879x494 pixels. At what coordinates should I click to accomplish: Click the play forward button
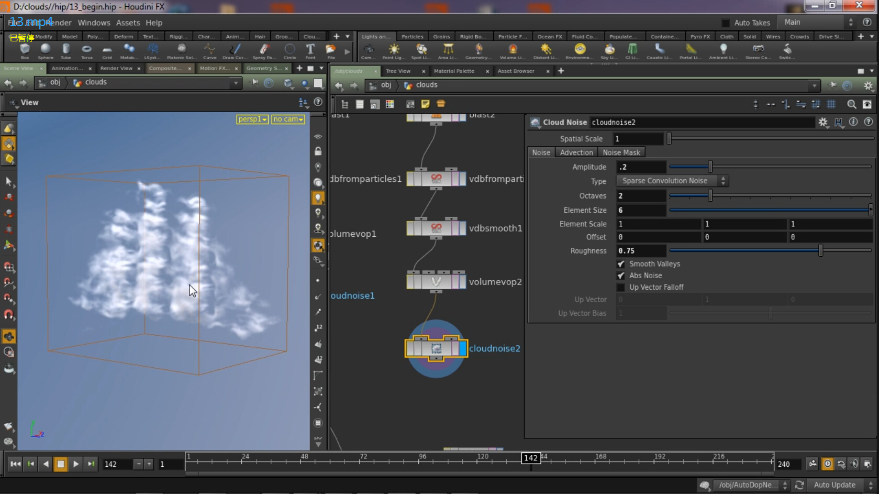[x=76, y=464]
